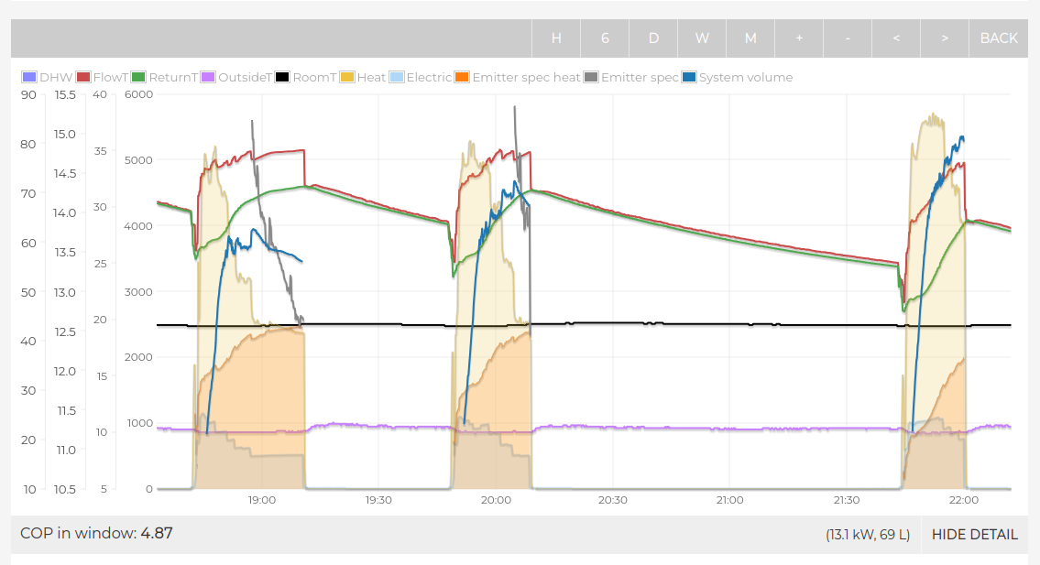Click the RoomT black color swatch
The width and height of the screenshot is (1040, 565).
(283, 78)
